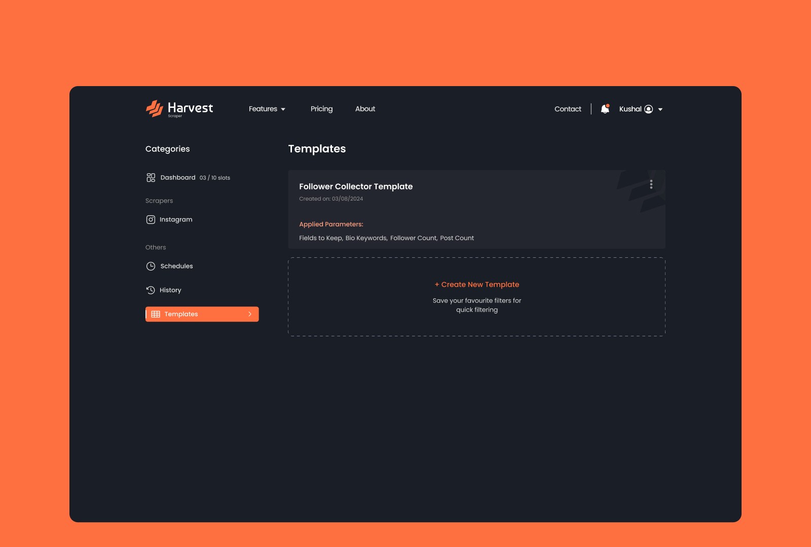Click the Fields to Keep parameter
The height and width of the screenshot is (547, 811).
tap(320, 238)
